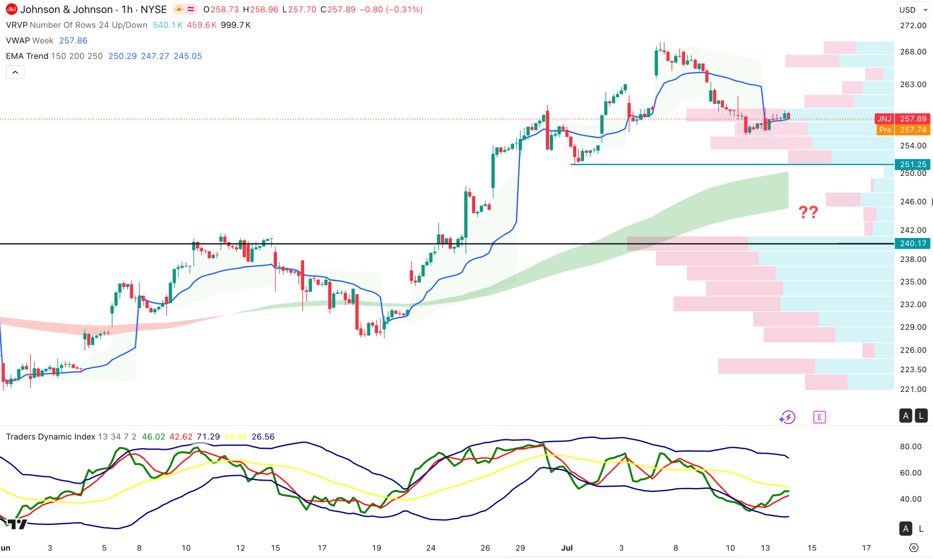This screenshot has height=559, width=933.
Task: Click the TDI value 71.29
Action: click(208, 437)
